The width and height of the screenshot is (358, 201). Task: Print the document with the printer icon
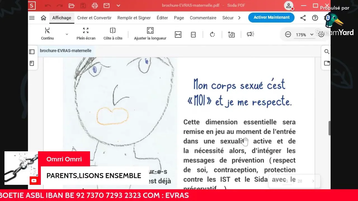pos(95,6)
